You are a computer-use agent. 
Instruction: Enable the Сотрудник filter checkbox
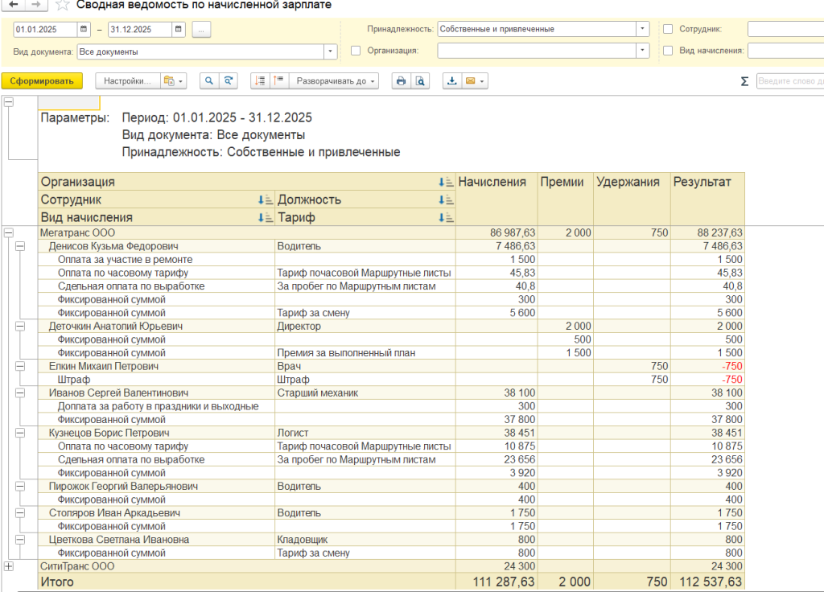pyautogui.click(x=668, y=29)
